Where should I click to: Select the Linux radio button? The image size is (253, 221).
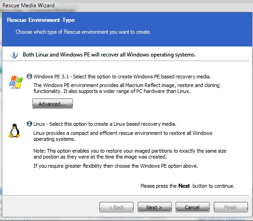[x=29, y=124]
